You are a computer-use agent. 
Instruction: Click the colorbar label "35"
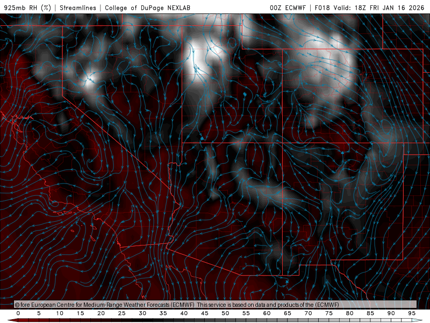pyautogui.click(x=163, y=313)
